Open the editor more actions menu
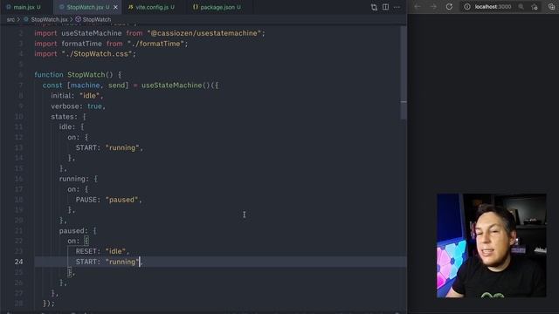559x314 pixels. pos(397,7)
